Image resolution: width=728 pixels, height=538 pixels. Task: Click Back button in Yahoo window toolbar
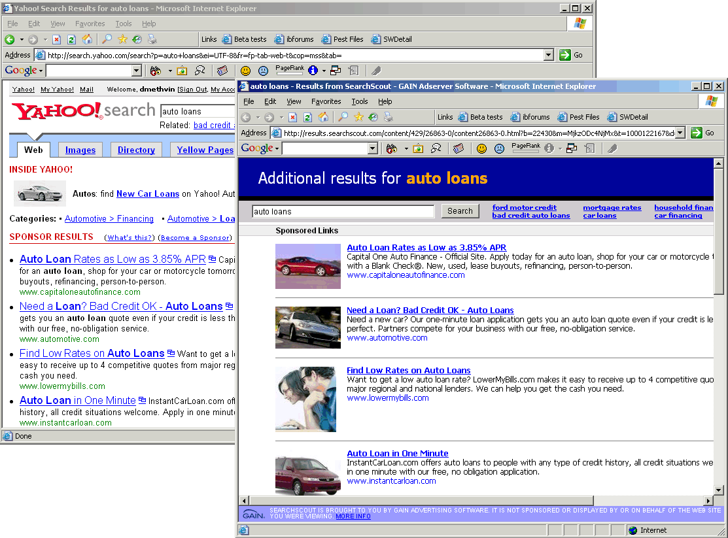tap(10, 39)
